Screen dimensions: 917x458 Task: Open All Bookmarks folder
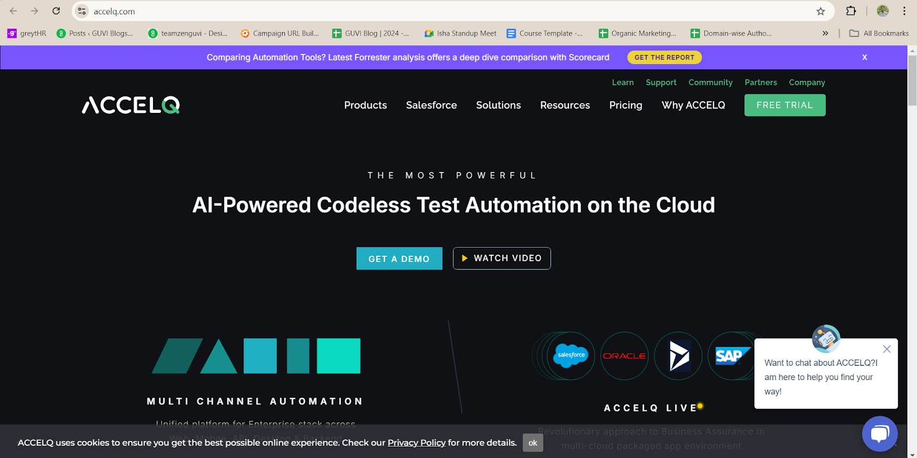coord(879,33)
